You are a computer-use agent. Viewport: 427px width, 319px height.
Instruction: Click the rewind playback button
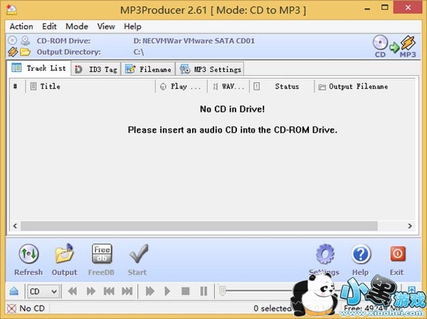pyautogui.click(x=73, y=291)
